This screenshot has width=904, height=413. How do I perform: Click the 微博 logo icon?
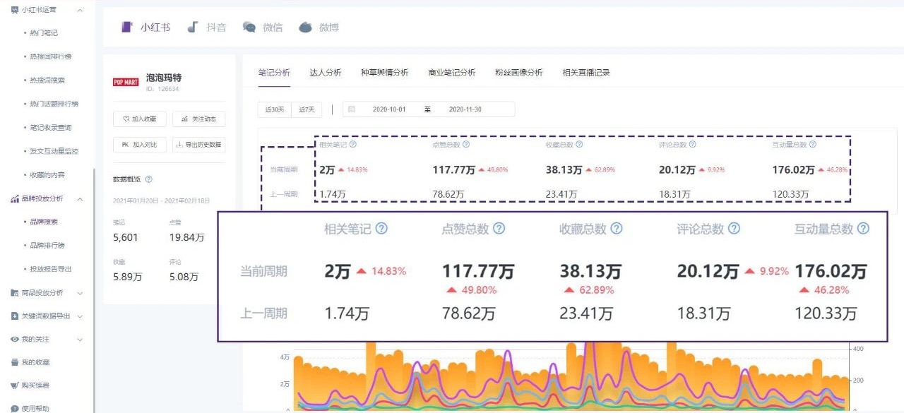pos(305,28)
